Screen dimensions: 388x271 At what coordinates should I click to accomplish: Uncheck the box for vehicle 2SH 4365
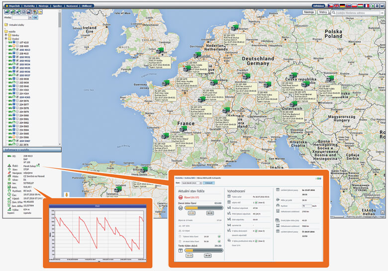[17, 97]
